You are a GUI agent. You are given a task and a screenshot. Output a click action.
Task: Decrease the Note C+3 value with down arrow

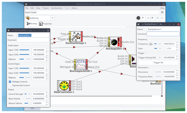point(177,50)
